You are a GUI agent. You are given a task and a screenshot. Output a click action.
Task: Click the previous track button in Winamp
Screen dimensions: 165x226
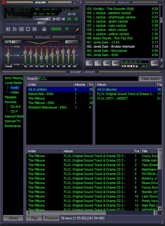tap(8, 29)
